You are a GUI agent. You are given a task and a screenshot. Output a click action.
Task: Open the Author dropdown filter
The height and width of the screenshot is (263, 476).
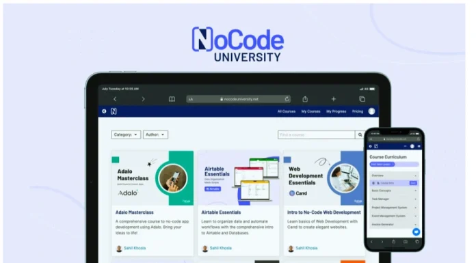pyautogui.click(x=155, y=135)
